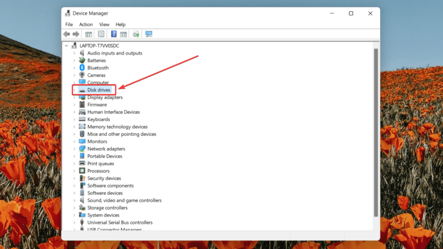Open the Action menu
Viewport: 443px width, 249px height.
point(86,24)
